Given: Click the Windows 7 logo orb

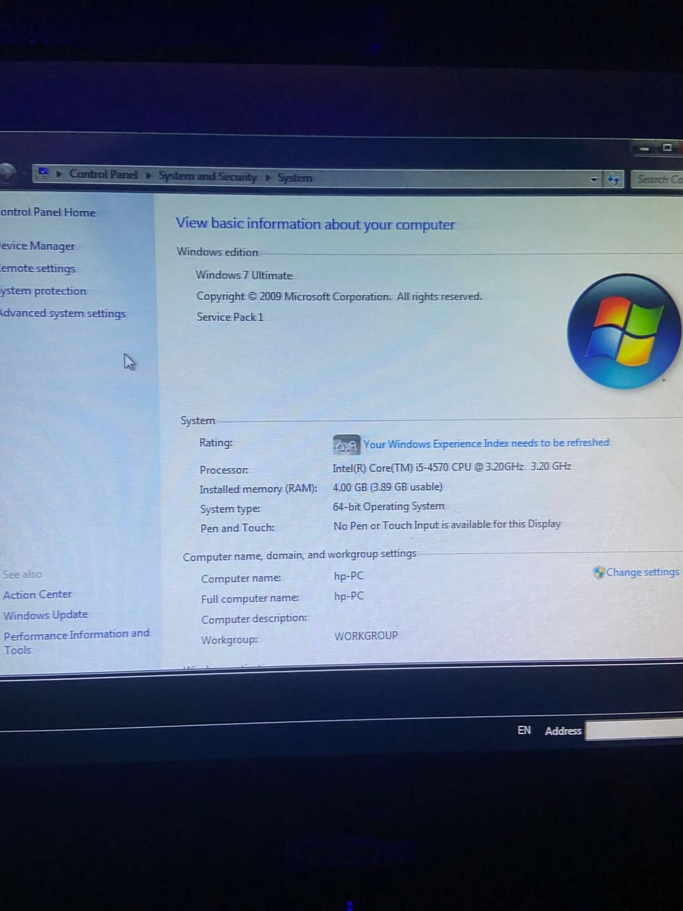Looking at the screenshot, I should pos(624,332).
